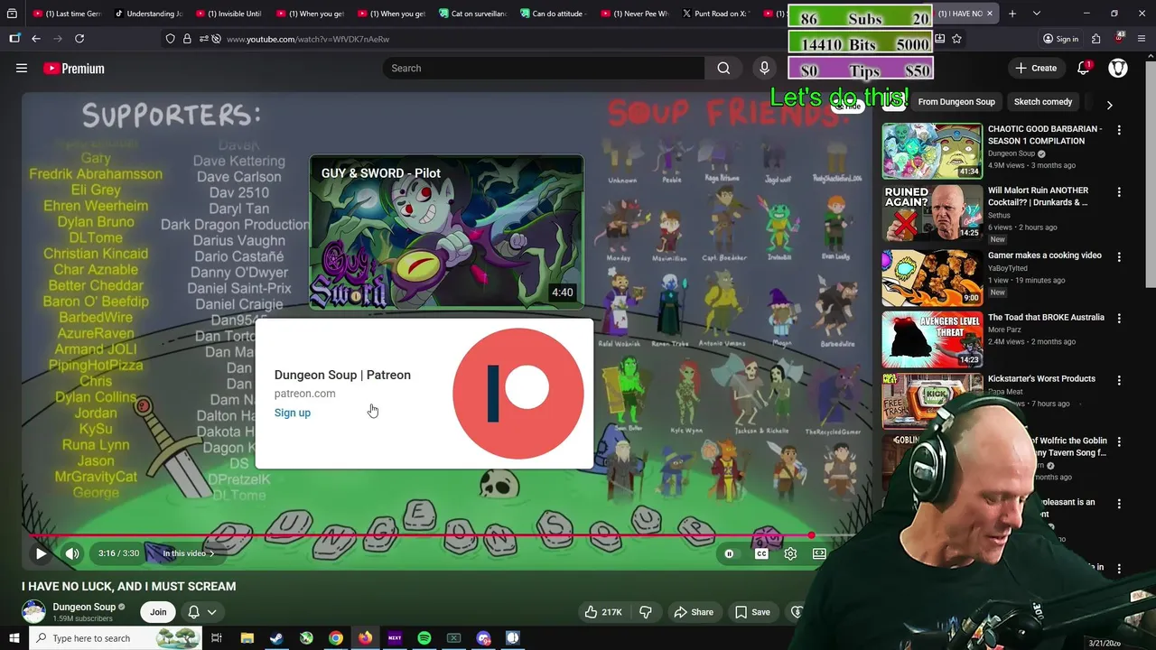Switch to theater mode in the player
The height and width of the screenshot is (650, 1156).
tap(819, 553)
